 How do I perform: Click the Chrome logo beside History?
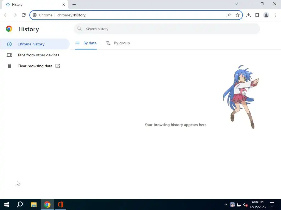pyautogui.click(x=9, y=29)
